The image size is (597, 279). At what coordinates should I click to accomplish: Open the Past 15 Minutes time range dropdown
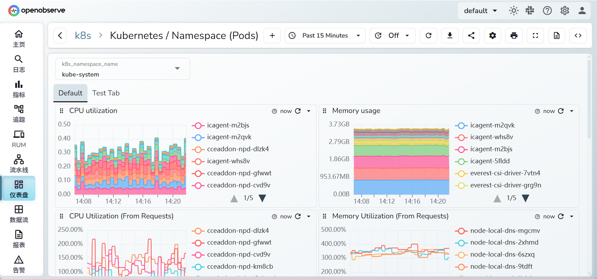tap(325, 35)
